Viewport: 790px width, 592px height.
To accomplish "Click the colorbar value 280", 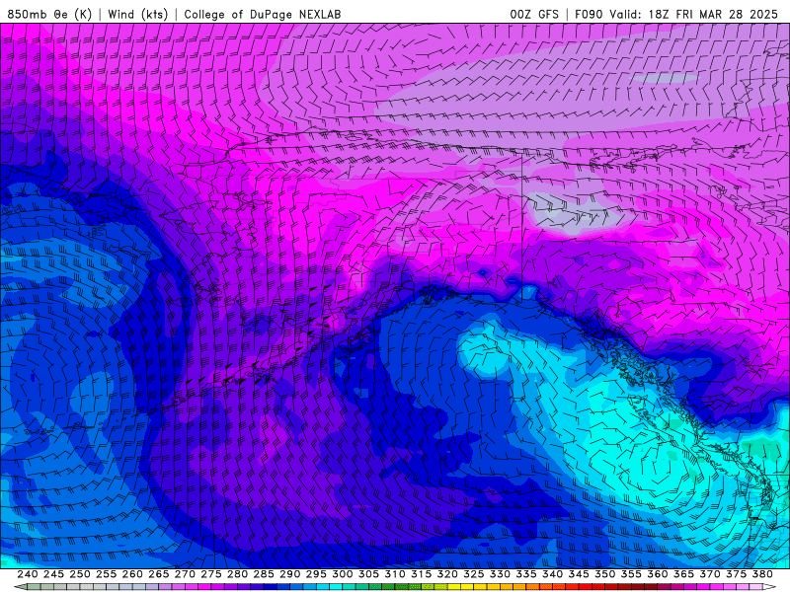I will click(237, 574).
